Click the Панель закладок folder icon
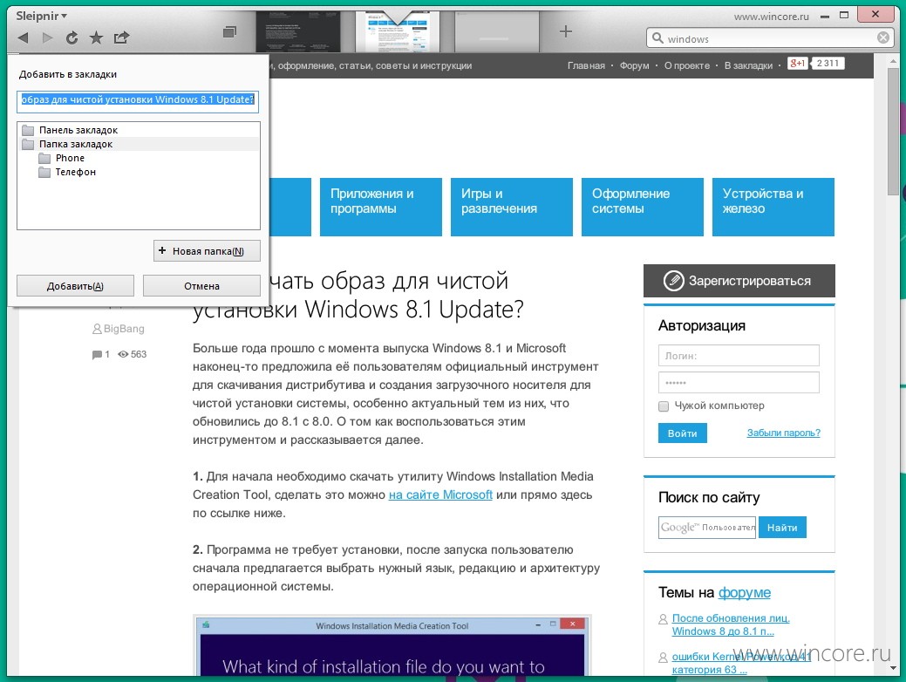This screenshot has height=682, width=906. pyautogui.click(x=28, y=130)
